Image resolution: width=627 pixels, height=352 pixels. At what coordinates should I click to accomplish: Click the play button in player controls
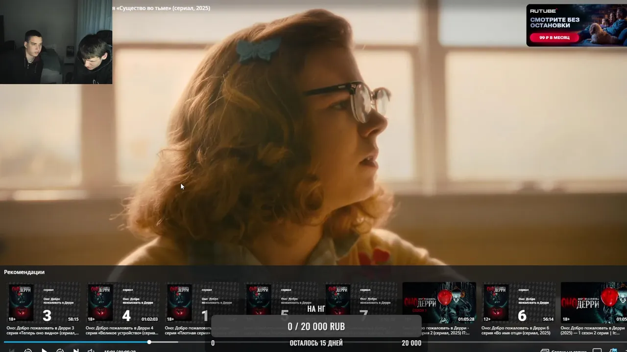click(x=44, y=350)
